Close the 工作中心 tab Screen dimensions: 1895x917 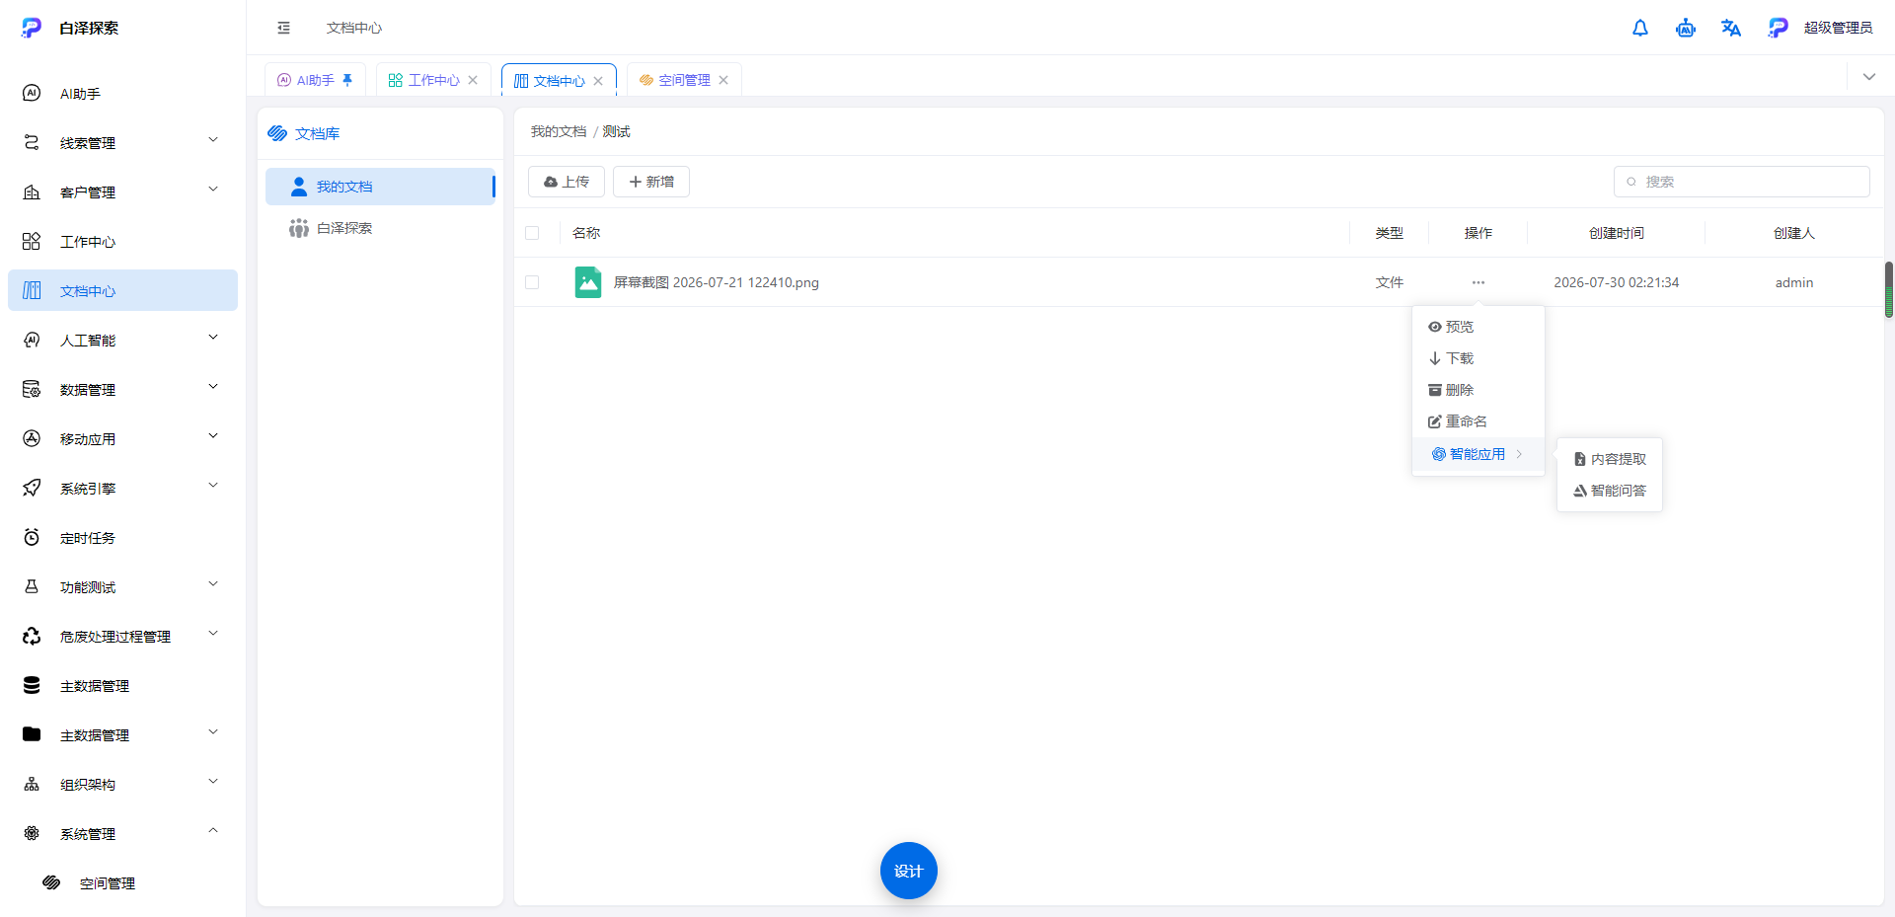pos(473,80)
